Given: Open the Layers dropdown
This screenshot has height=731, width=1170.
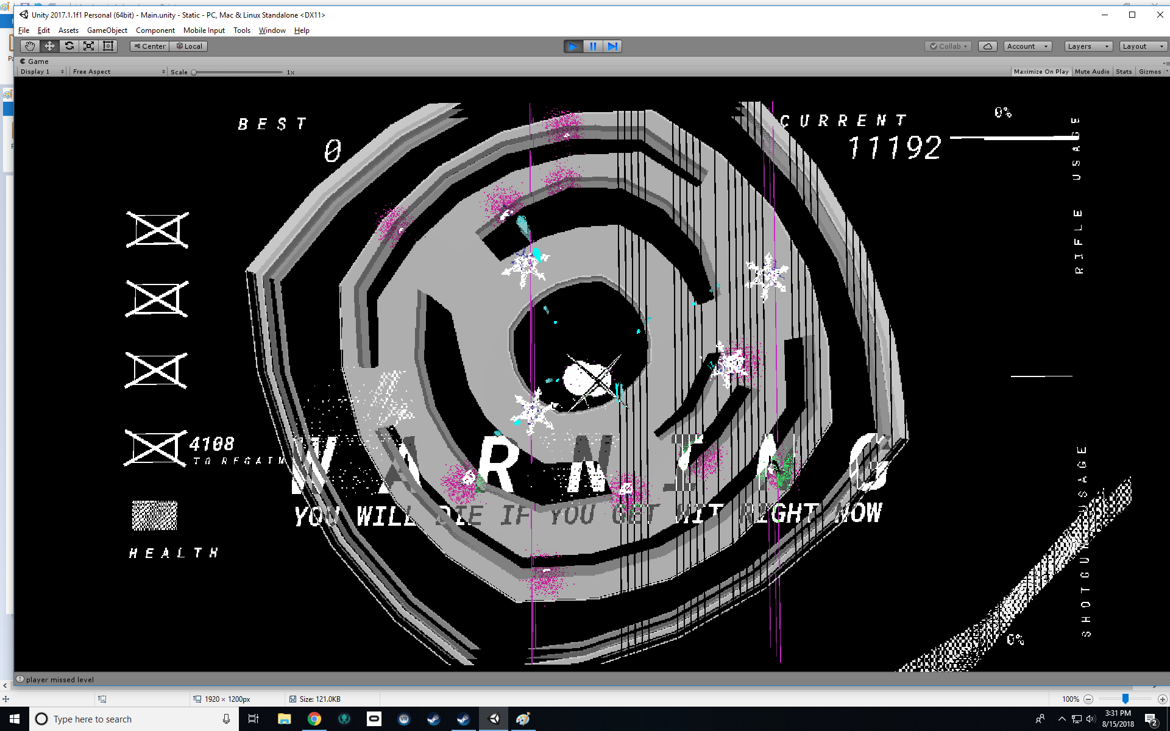Looking at the screenshot, I should click(1088, 46).
